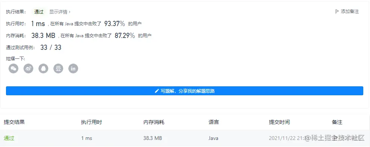Share result via Douban icon
Image resolution: width=370 pixels, height=147 pixels.
[58, 68]
